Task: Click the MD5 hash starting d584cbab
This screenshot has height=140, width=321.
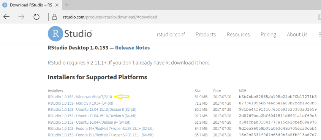Action: coord(278,122)
